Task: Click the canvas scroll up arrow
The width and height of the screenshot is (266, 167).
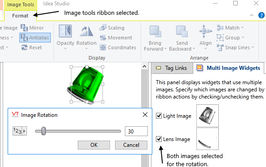Action: (x=144, y=66)
